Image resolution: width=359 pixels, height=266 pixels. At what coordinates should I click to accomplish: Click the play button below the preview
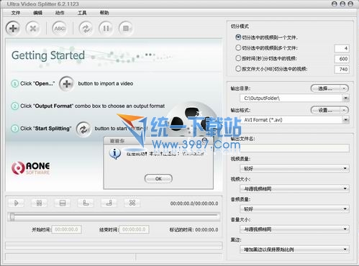pyautogui.click(x=16, y=203)
